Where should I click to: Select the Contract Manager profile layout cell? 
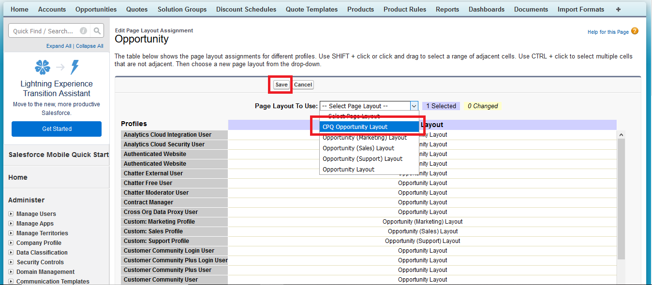coord(422,202)
